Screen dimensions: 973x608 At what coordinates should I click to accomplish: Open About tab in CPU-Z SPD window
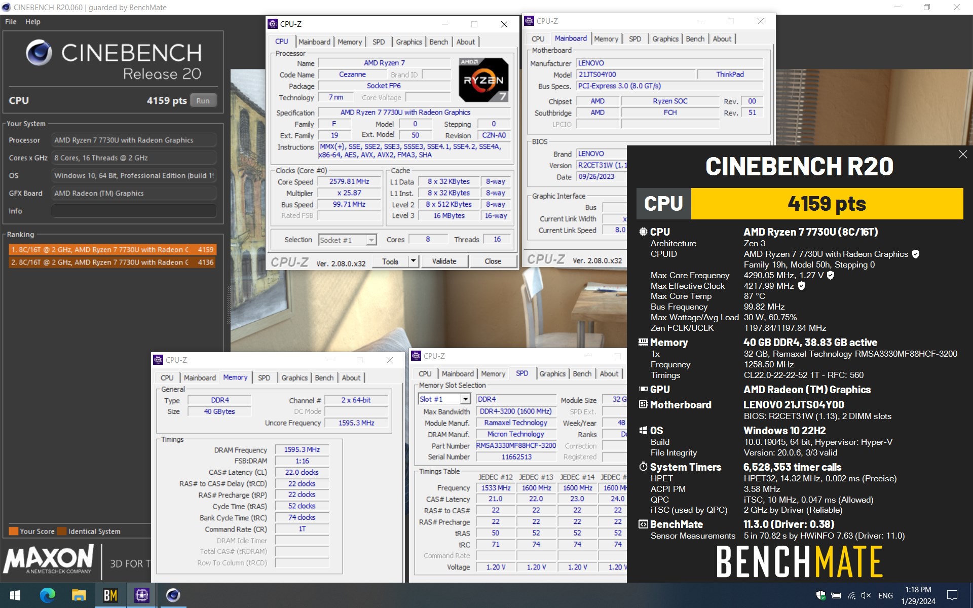coord(609,373)
